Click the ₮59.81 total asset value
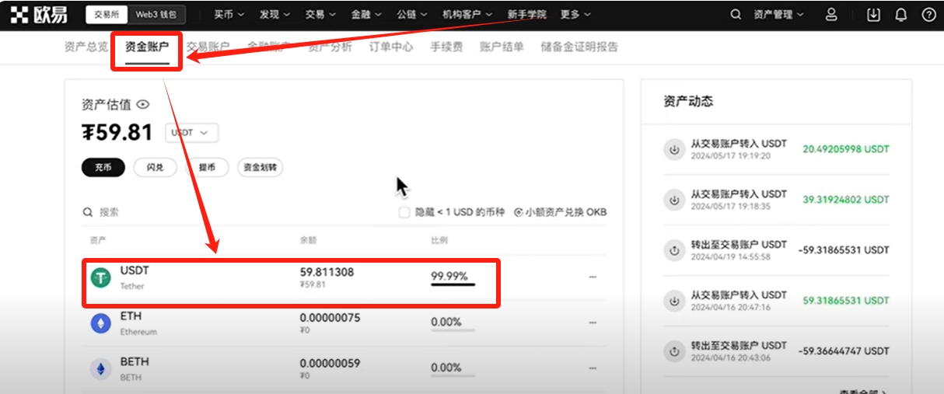The width and height of the screenshot is (944, 394). (x=117, y=133)
